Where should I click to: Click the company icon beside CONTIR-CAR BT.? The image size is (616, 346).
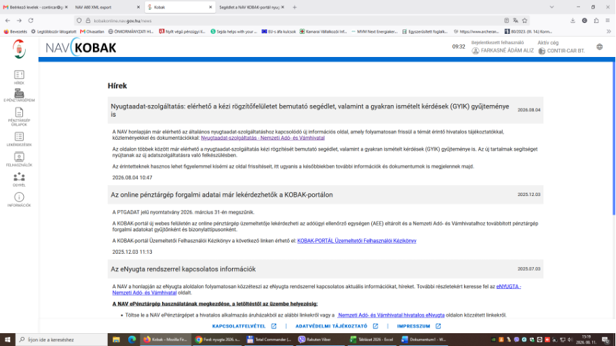coord(542,51)
